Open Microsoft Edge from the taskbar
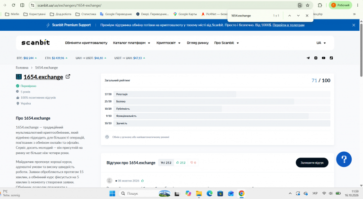 click(209, 193)
